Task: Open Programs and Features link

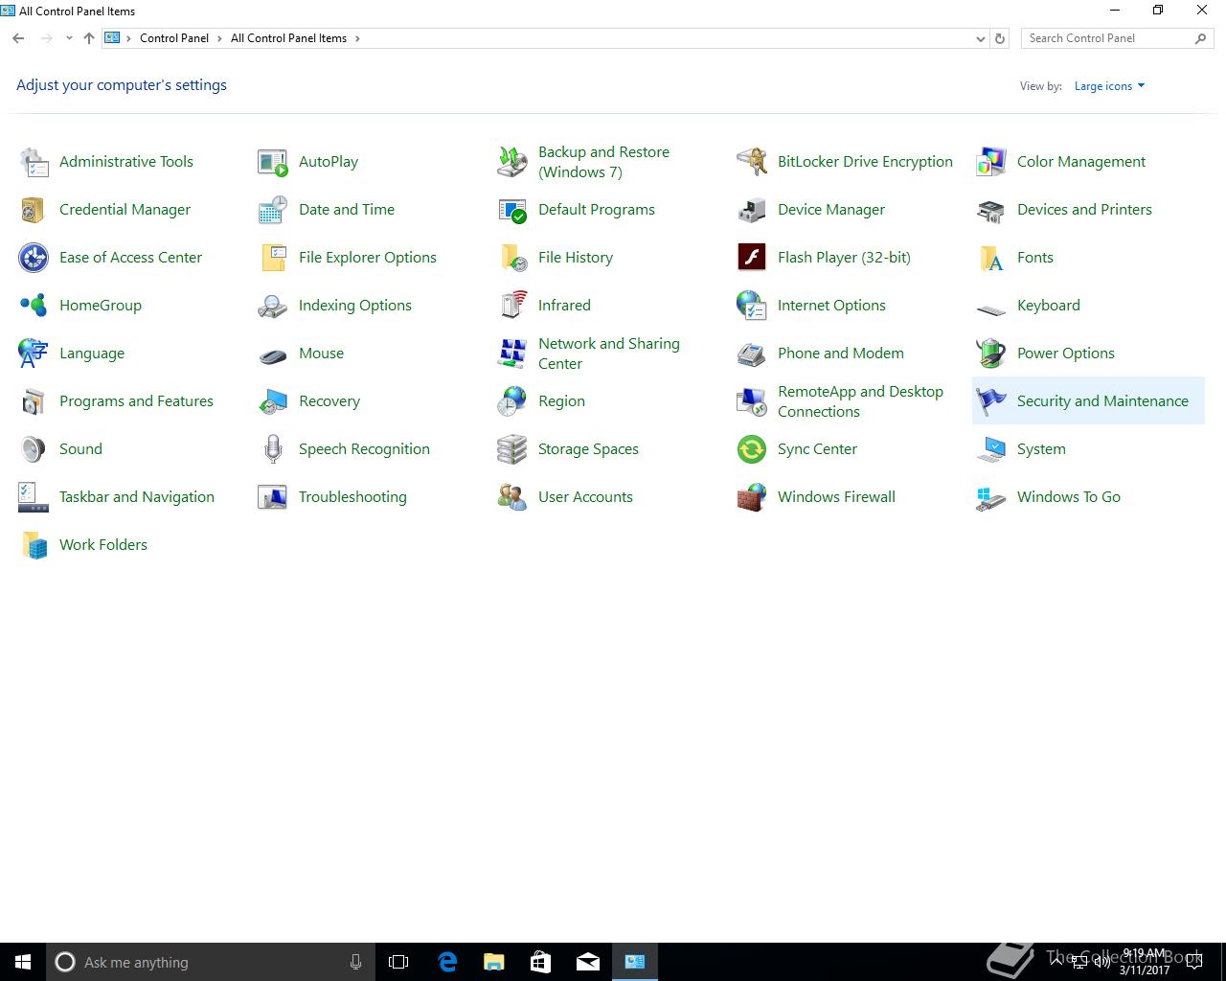Action: pyautogui.click(x=136, y=401)
